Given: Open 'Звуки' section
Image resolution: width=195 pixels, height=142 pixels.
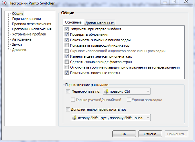Looking at the screenshot, I should 17,44.
